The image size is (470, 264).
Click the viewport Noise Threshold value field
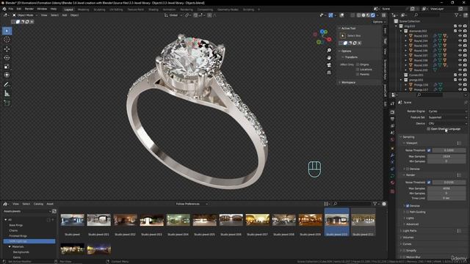coord(449,150)
